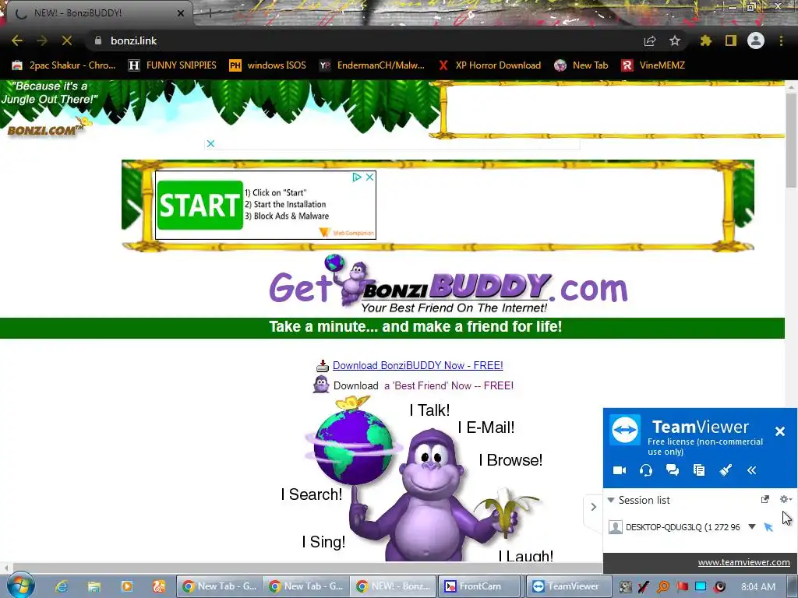This screenshot has height=598, width=798.
Task: Open Windows Start orb
Action: coord(20,585)
